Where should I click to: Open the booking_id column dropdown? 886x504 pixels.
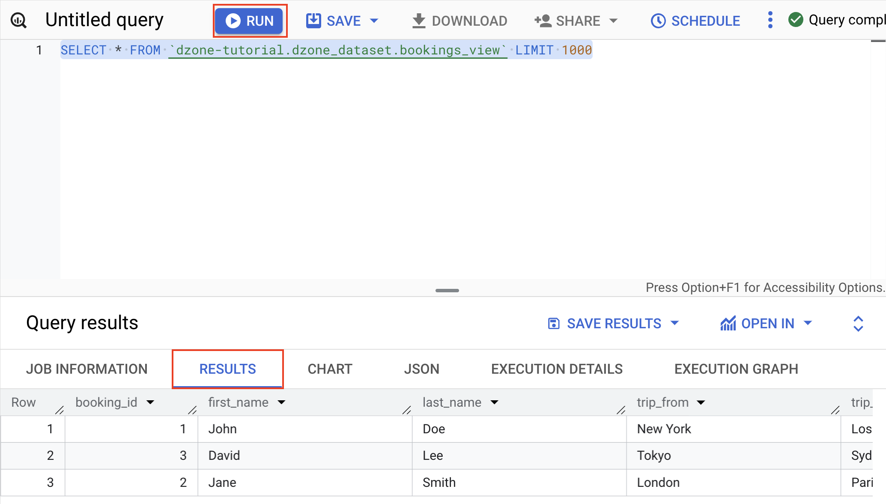[x=151, y=402]
